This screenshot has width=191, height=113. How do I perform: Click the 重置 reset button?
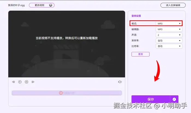tap(141, 54)
